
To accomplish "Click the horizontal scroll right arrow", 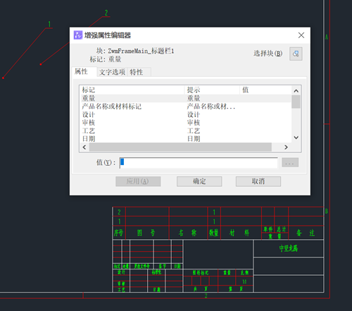I will (x=286, y=147).
